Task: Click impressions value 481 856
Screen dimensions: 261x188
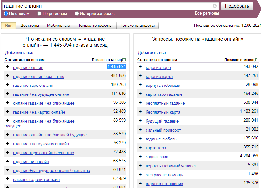Action: (118, 75)
